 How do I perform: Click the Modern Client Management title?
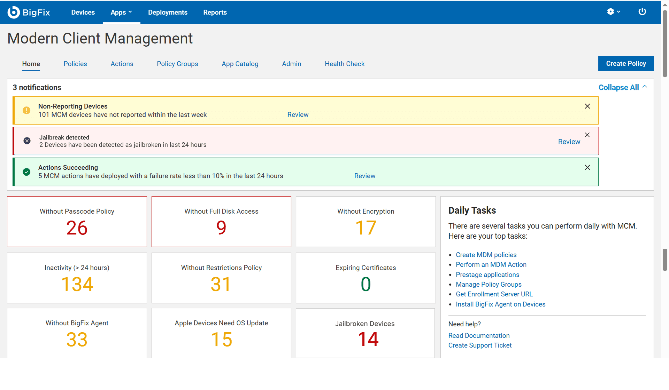(x=100, y=38)
